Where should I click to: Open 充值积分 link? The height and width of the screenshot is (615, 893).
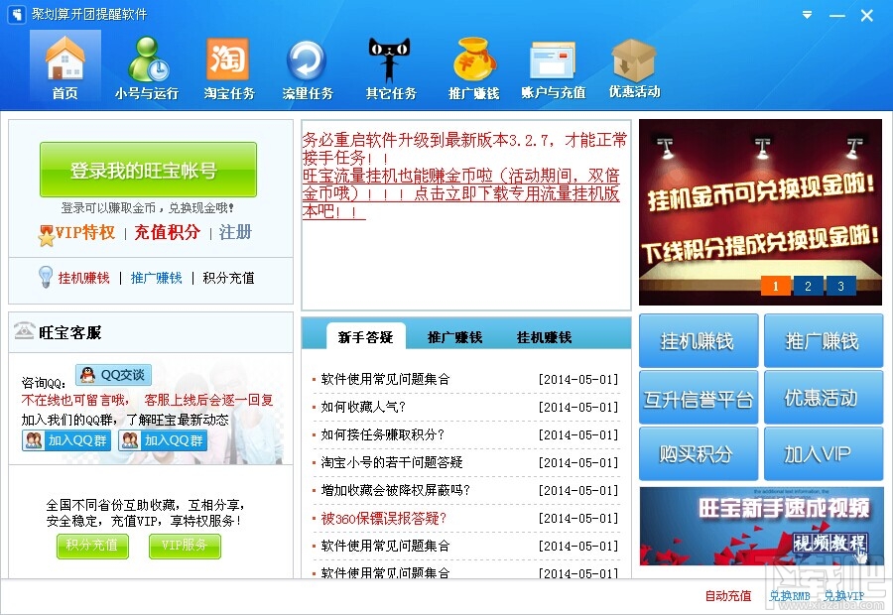(x=168, y=232)
